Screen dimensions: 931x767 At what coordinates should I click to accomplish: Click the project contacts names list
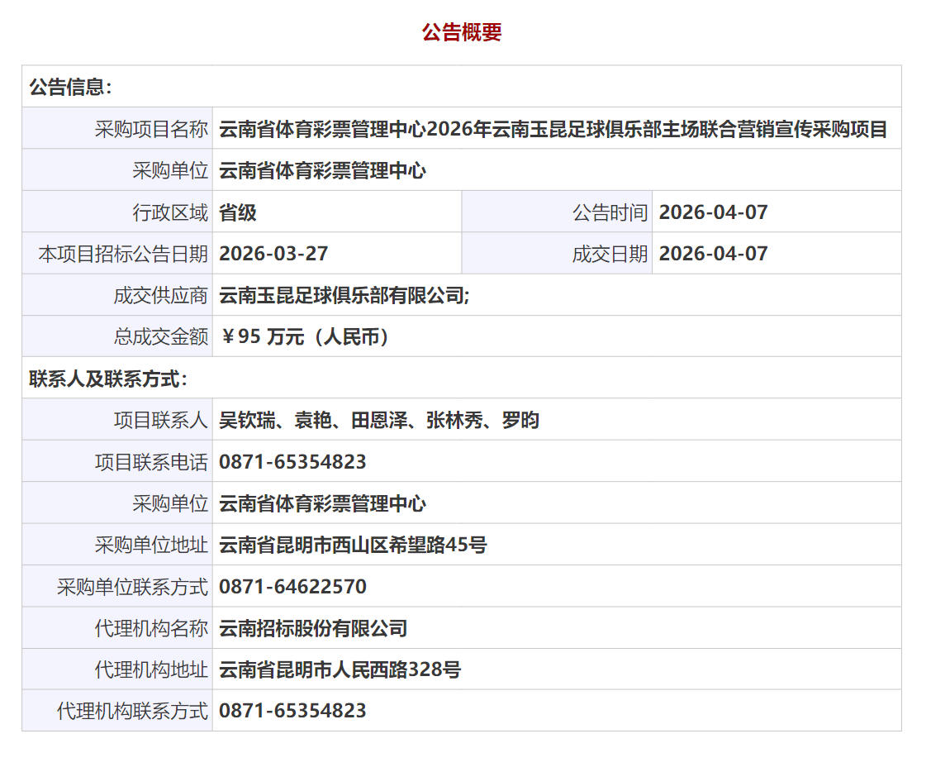click(x=379, y=421)
